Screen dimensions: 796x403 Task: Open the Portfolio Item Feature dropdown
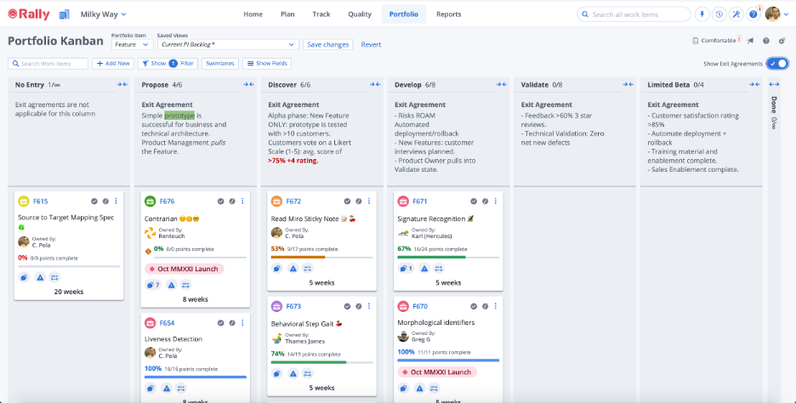click(130, 44)
